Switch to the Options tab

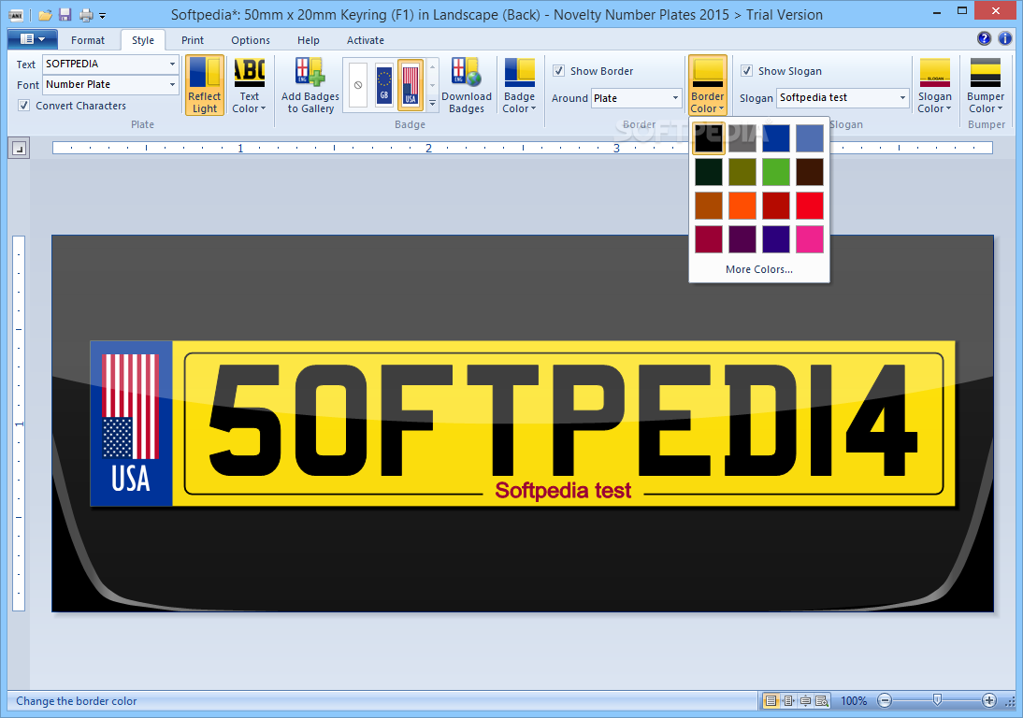tap(251, 40)
